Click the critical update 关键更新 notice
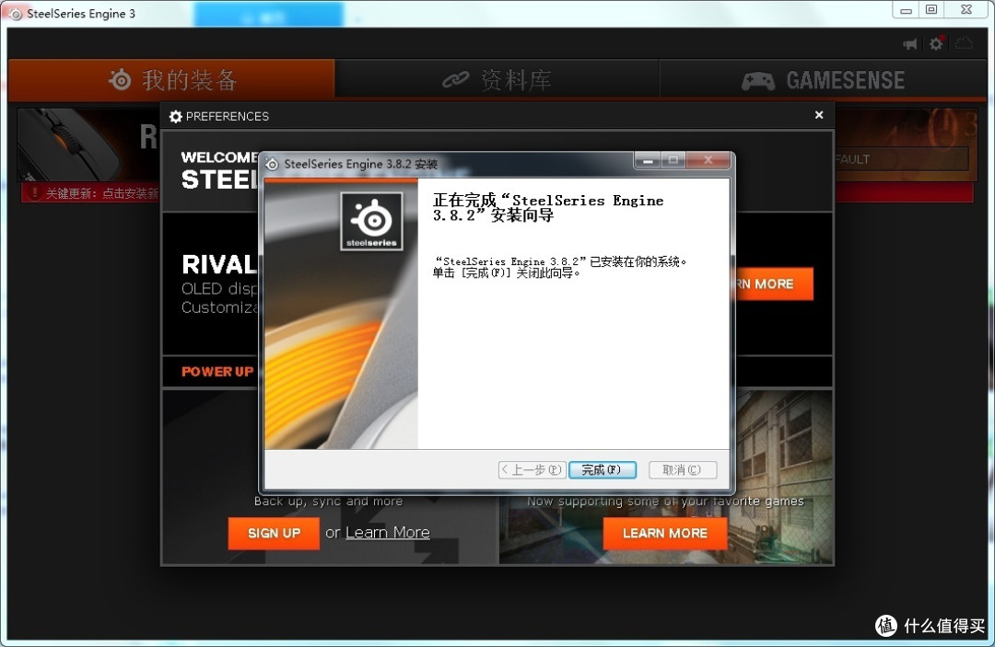The width and height of the screenshot is (995, 647). [90, 193]
